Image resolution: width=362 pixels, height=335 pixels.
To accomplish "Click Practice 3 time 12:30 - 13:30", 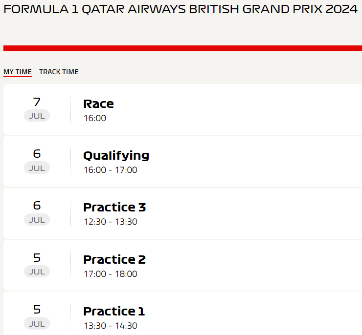I will pos(111,222).
